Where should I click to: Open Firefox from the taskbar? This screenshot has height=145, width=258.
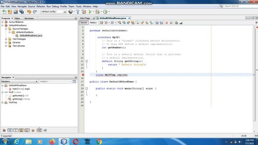[52, 141]
